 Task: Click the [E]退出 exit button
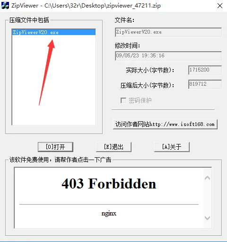[x=113, y=147]
